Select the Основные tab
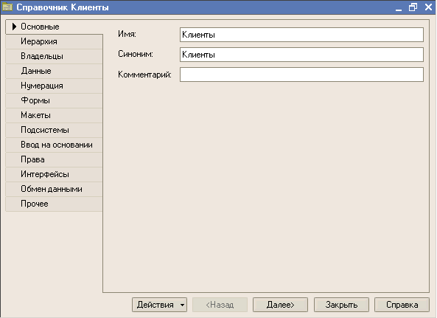This screenshot has width=437, height=318. 54,27
